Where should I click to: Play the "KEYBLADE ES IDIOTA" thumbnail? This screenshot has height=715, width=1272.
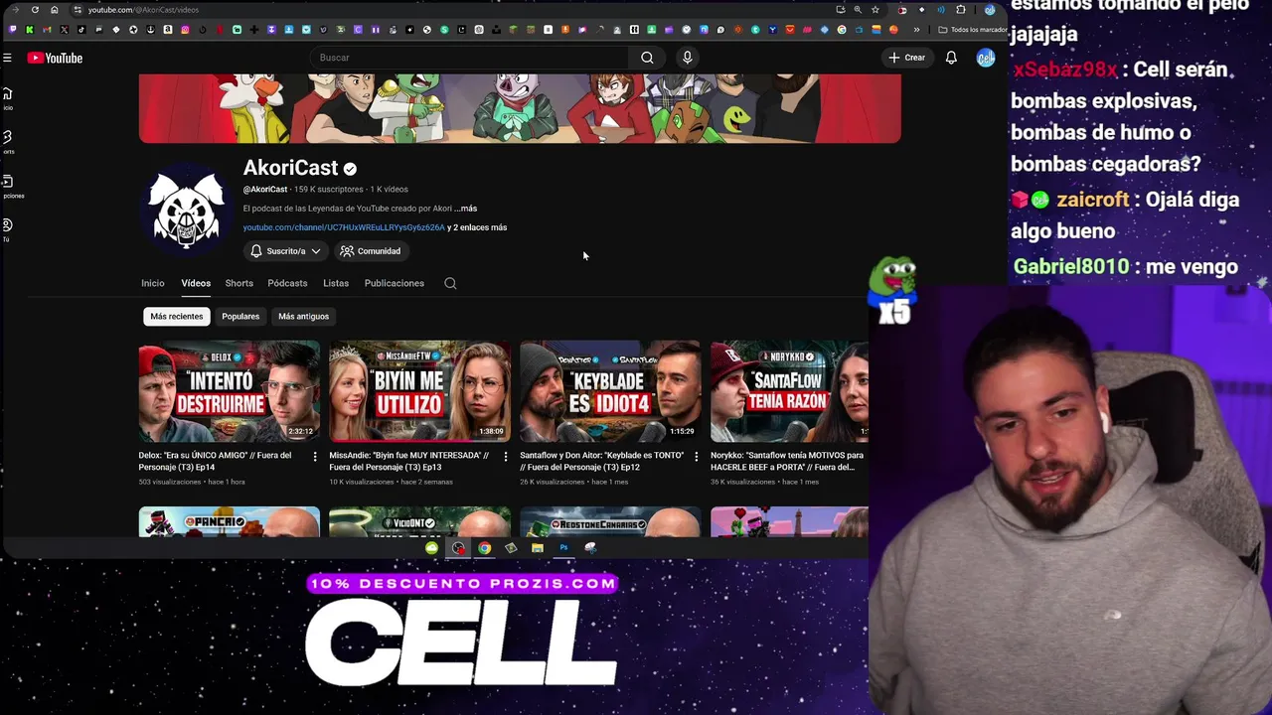pos(610,391)
